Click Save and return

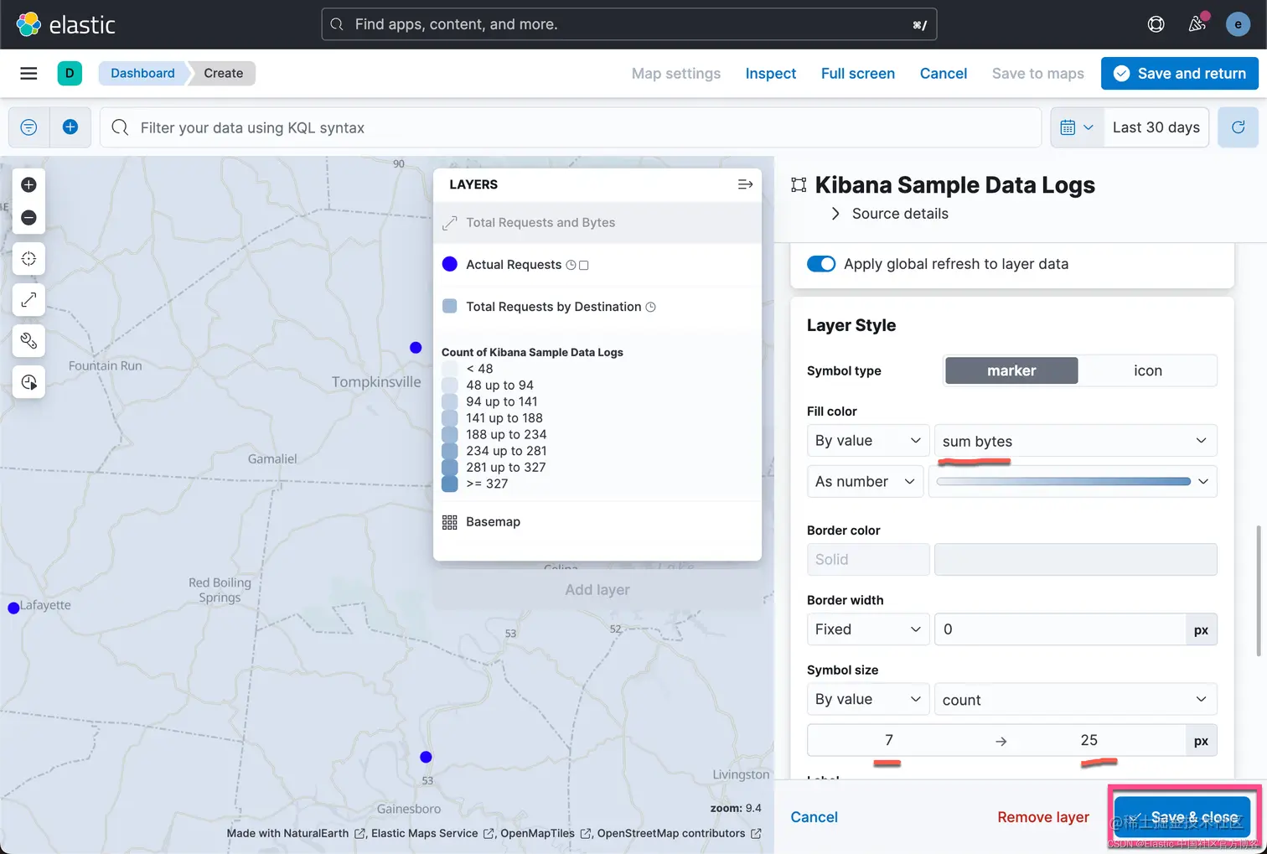coord(1180,74)
